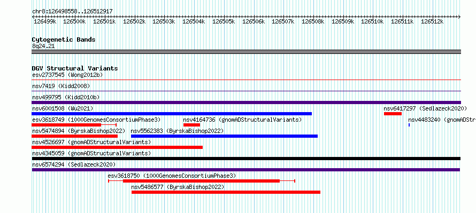Click the chr8:126498558..126512917 region label

pyautogui.click(x=72, y=12)
